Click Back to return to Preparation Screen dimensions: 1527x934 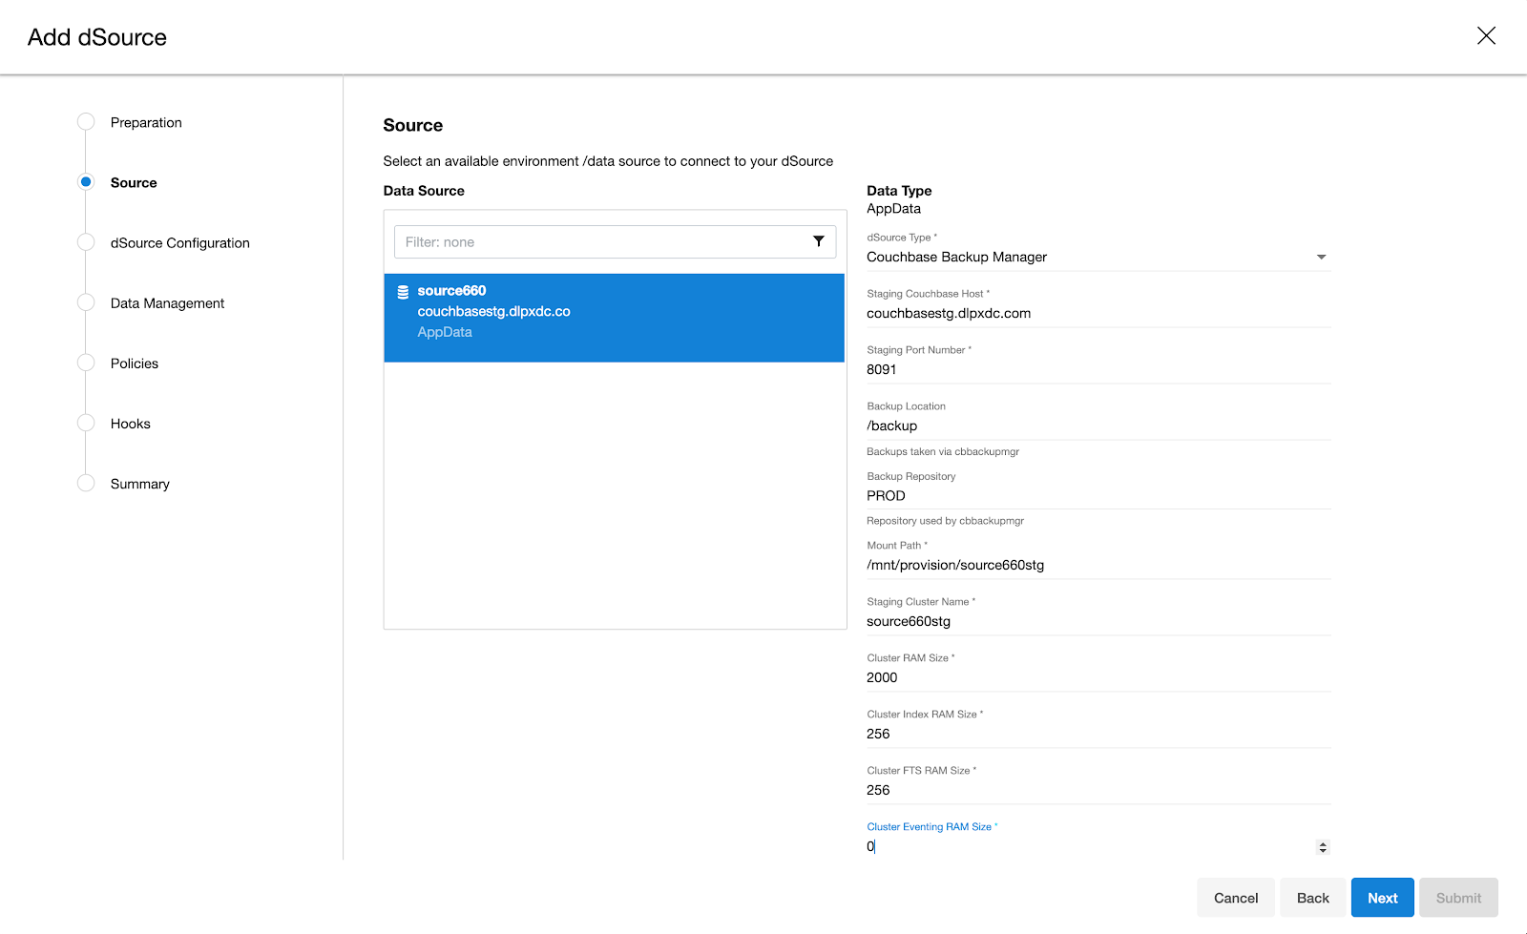click(x=1312, y=897)
